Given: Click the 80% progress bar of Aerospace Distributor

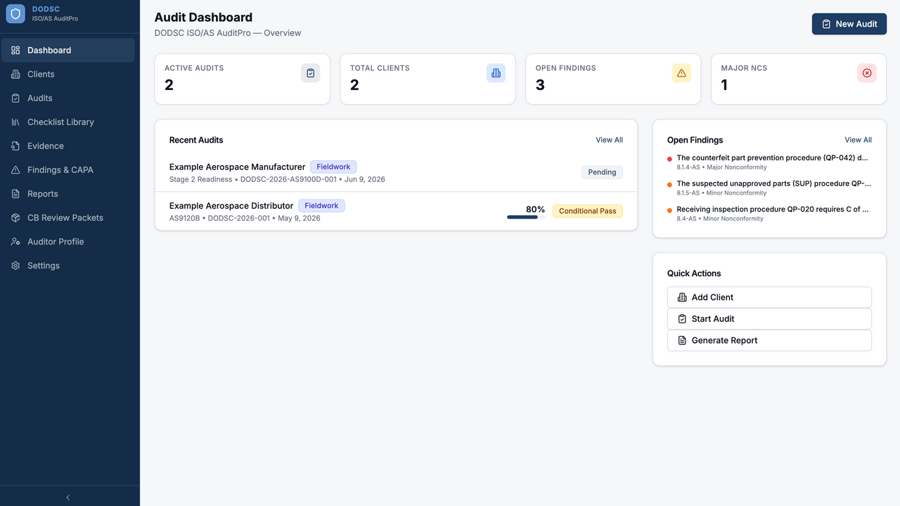Looking at the screenshot, I should pos(526,217).
